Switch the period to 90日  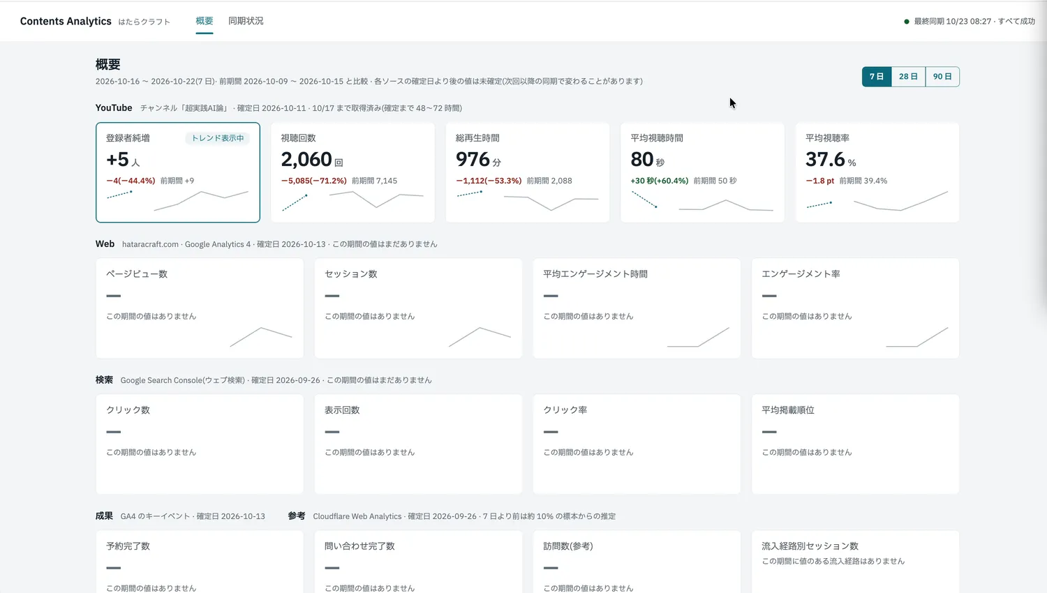(942, 77)
